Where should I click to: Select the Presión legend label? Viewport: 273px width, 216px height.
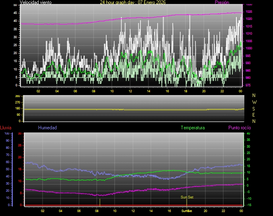[x=222, y=2]
